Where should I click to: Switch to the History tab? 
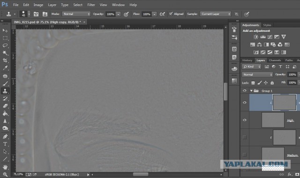click(x=247, y=60)
